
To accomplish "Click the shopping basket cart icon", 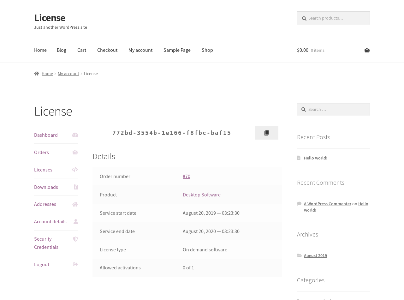I will [367, 50].
